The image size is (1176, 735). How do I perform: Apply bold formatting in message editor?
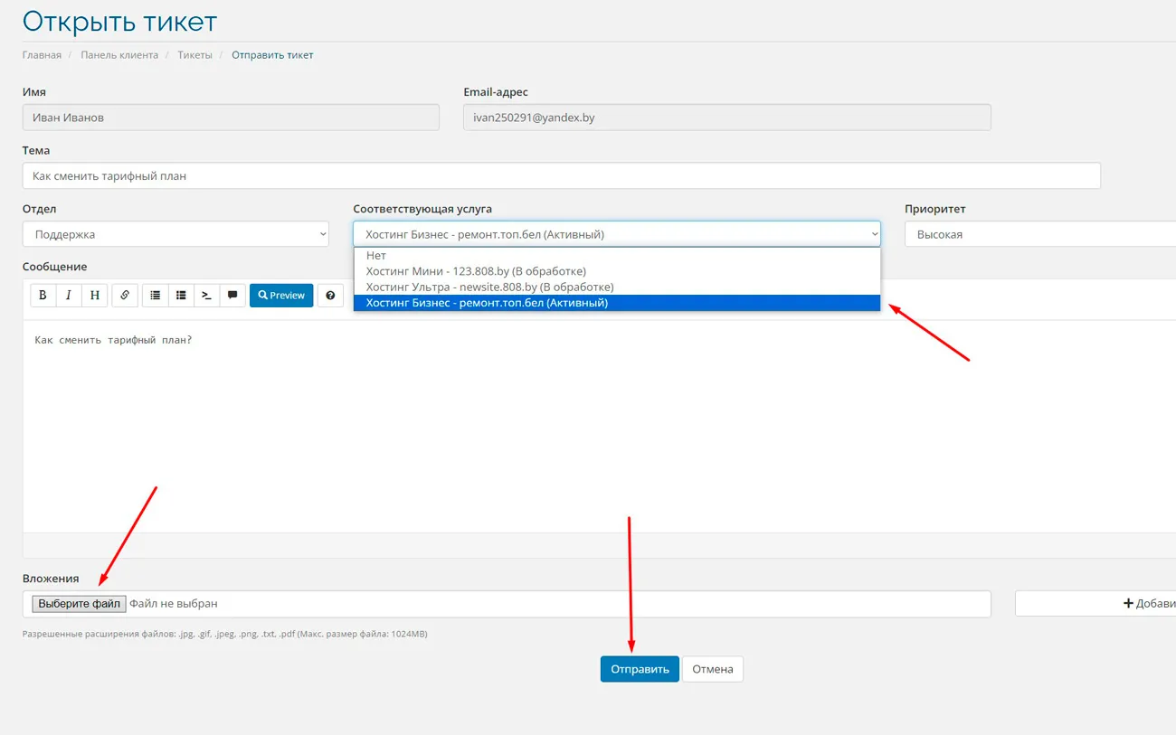pyautogui.click(x=43, y=296)
